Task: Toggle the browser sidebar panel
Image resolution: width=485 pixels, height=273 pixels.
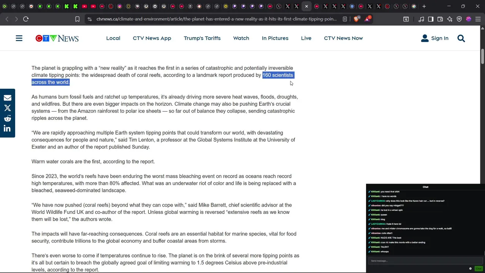Action: [431, 19]
